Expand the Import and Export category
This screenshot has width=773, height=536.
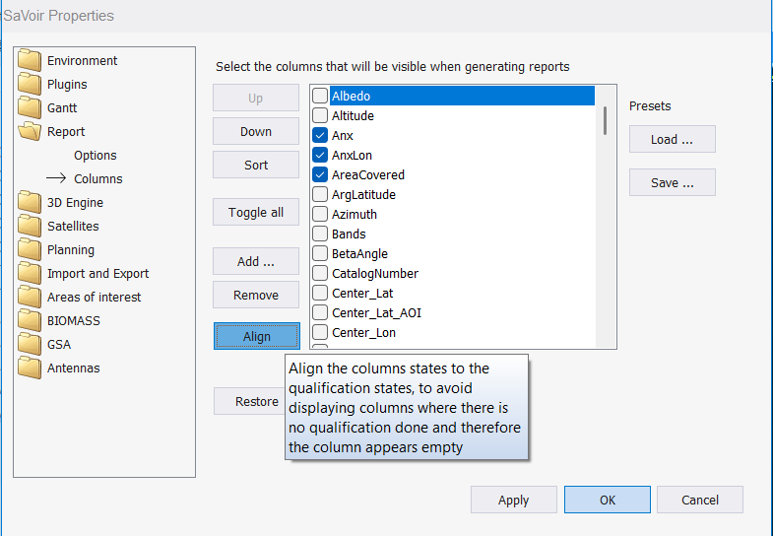click(97, 274)
